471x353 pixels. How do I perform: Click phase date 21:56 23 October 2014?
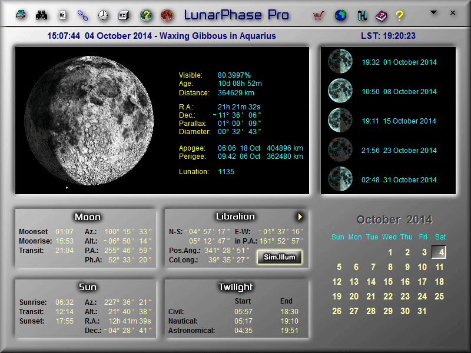point(399,151)
